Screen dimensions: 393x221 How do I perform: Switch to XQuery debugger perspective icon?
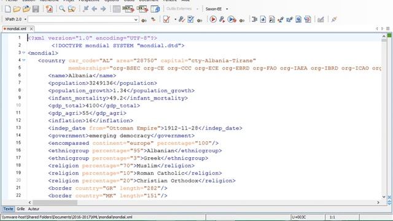click(x=142, y=9)
